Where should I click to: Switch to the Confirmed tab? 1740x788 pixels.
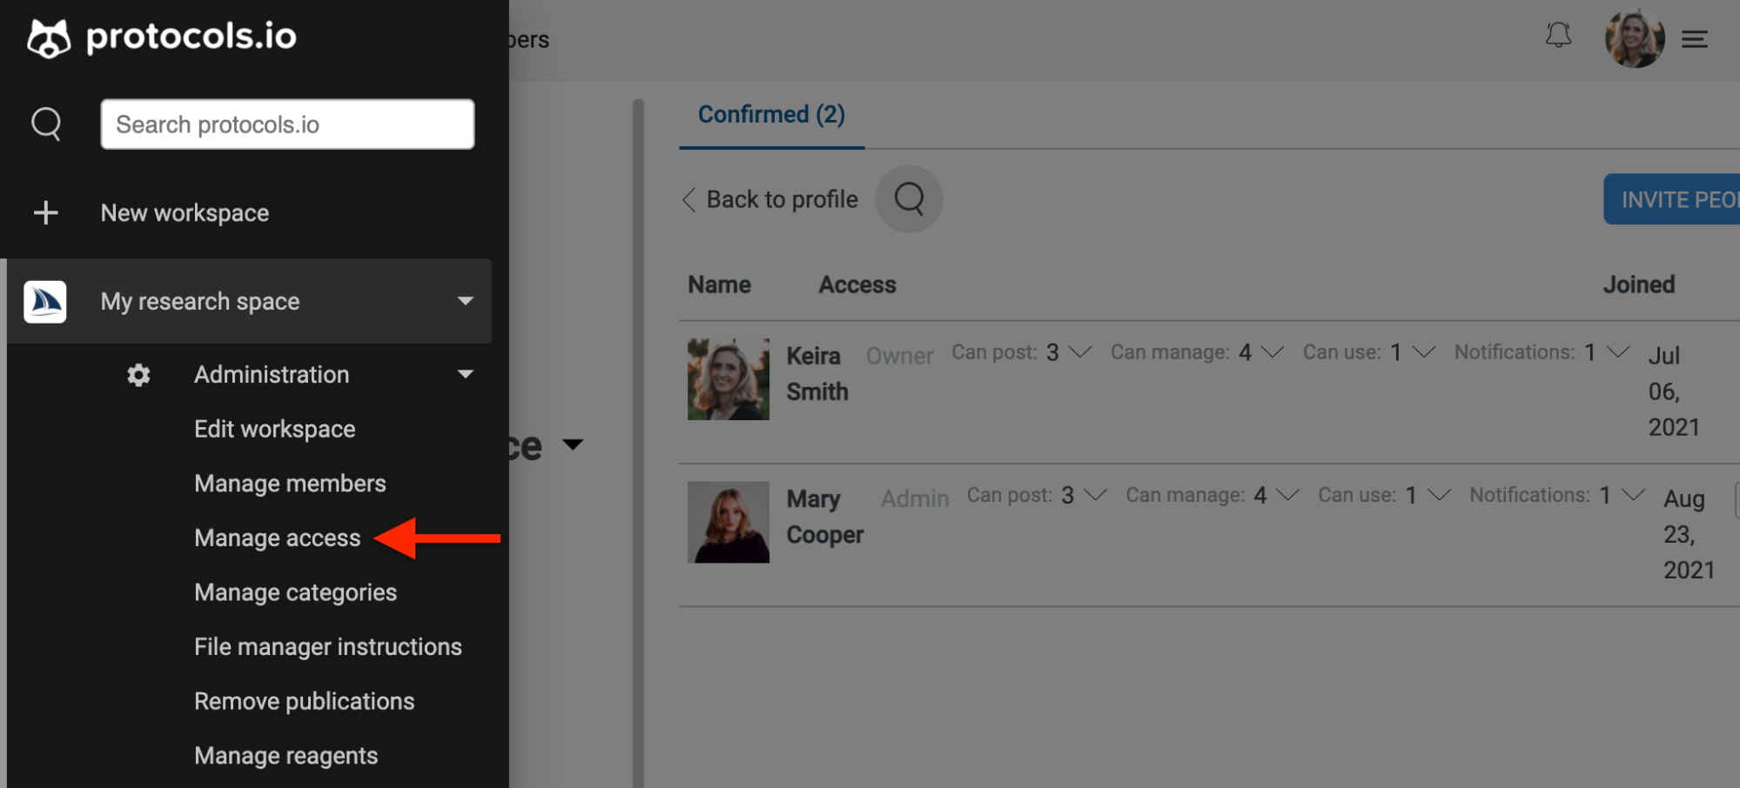click(769, 114)
